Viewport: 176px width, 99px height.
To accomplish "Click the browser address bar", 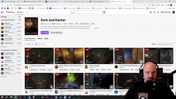I will coord(81,5).
